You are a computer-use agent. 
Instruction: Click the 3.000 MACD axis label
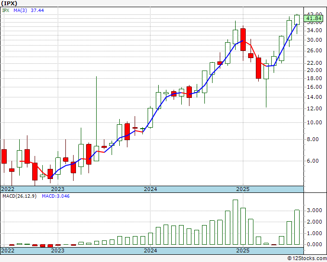(314, 210)
